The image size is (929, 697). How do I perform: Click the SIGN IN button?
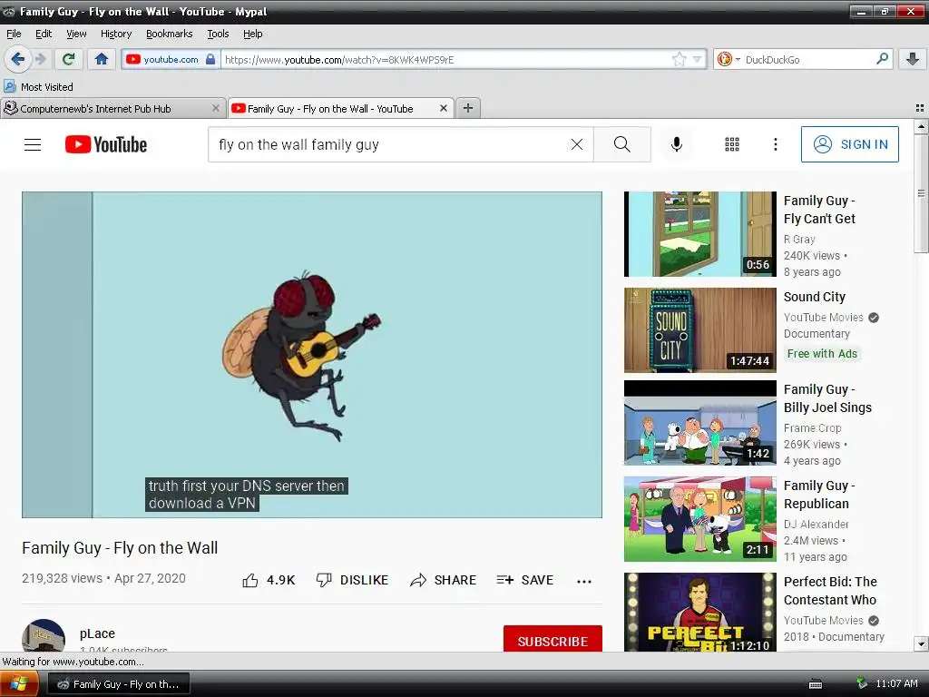tap(849, 144)
